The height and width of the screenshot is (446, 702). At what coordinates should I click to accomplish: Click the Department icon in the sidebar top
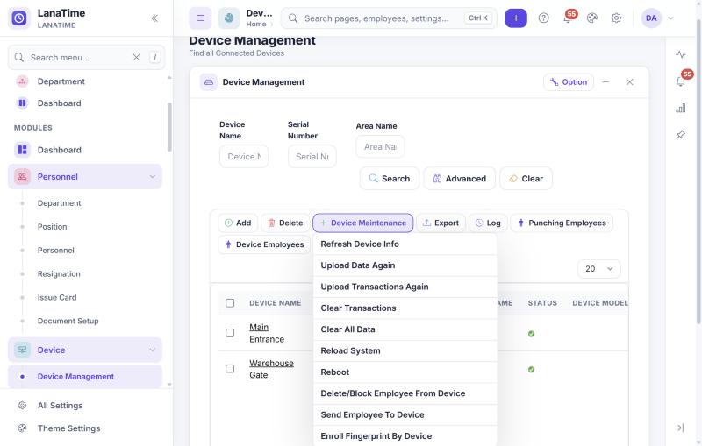[x=22, y=81]
